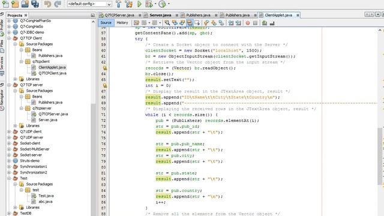
Task: Toggle breakpoint on line number 72
Action: [103, 121]
